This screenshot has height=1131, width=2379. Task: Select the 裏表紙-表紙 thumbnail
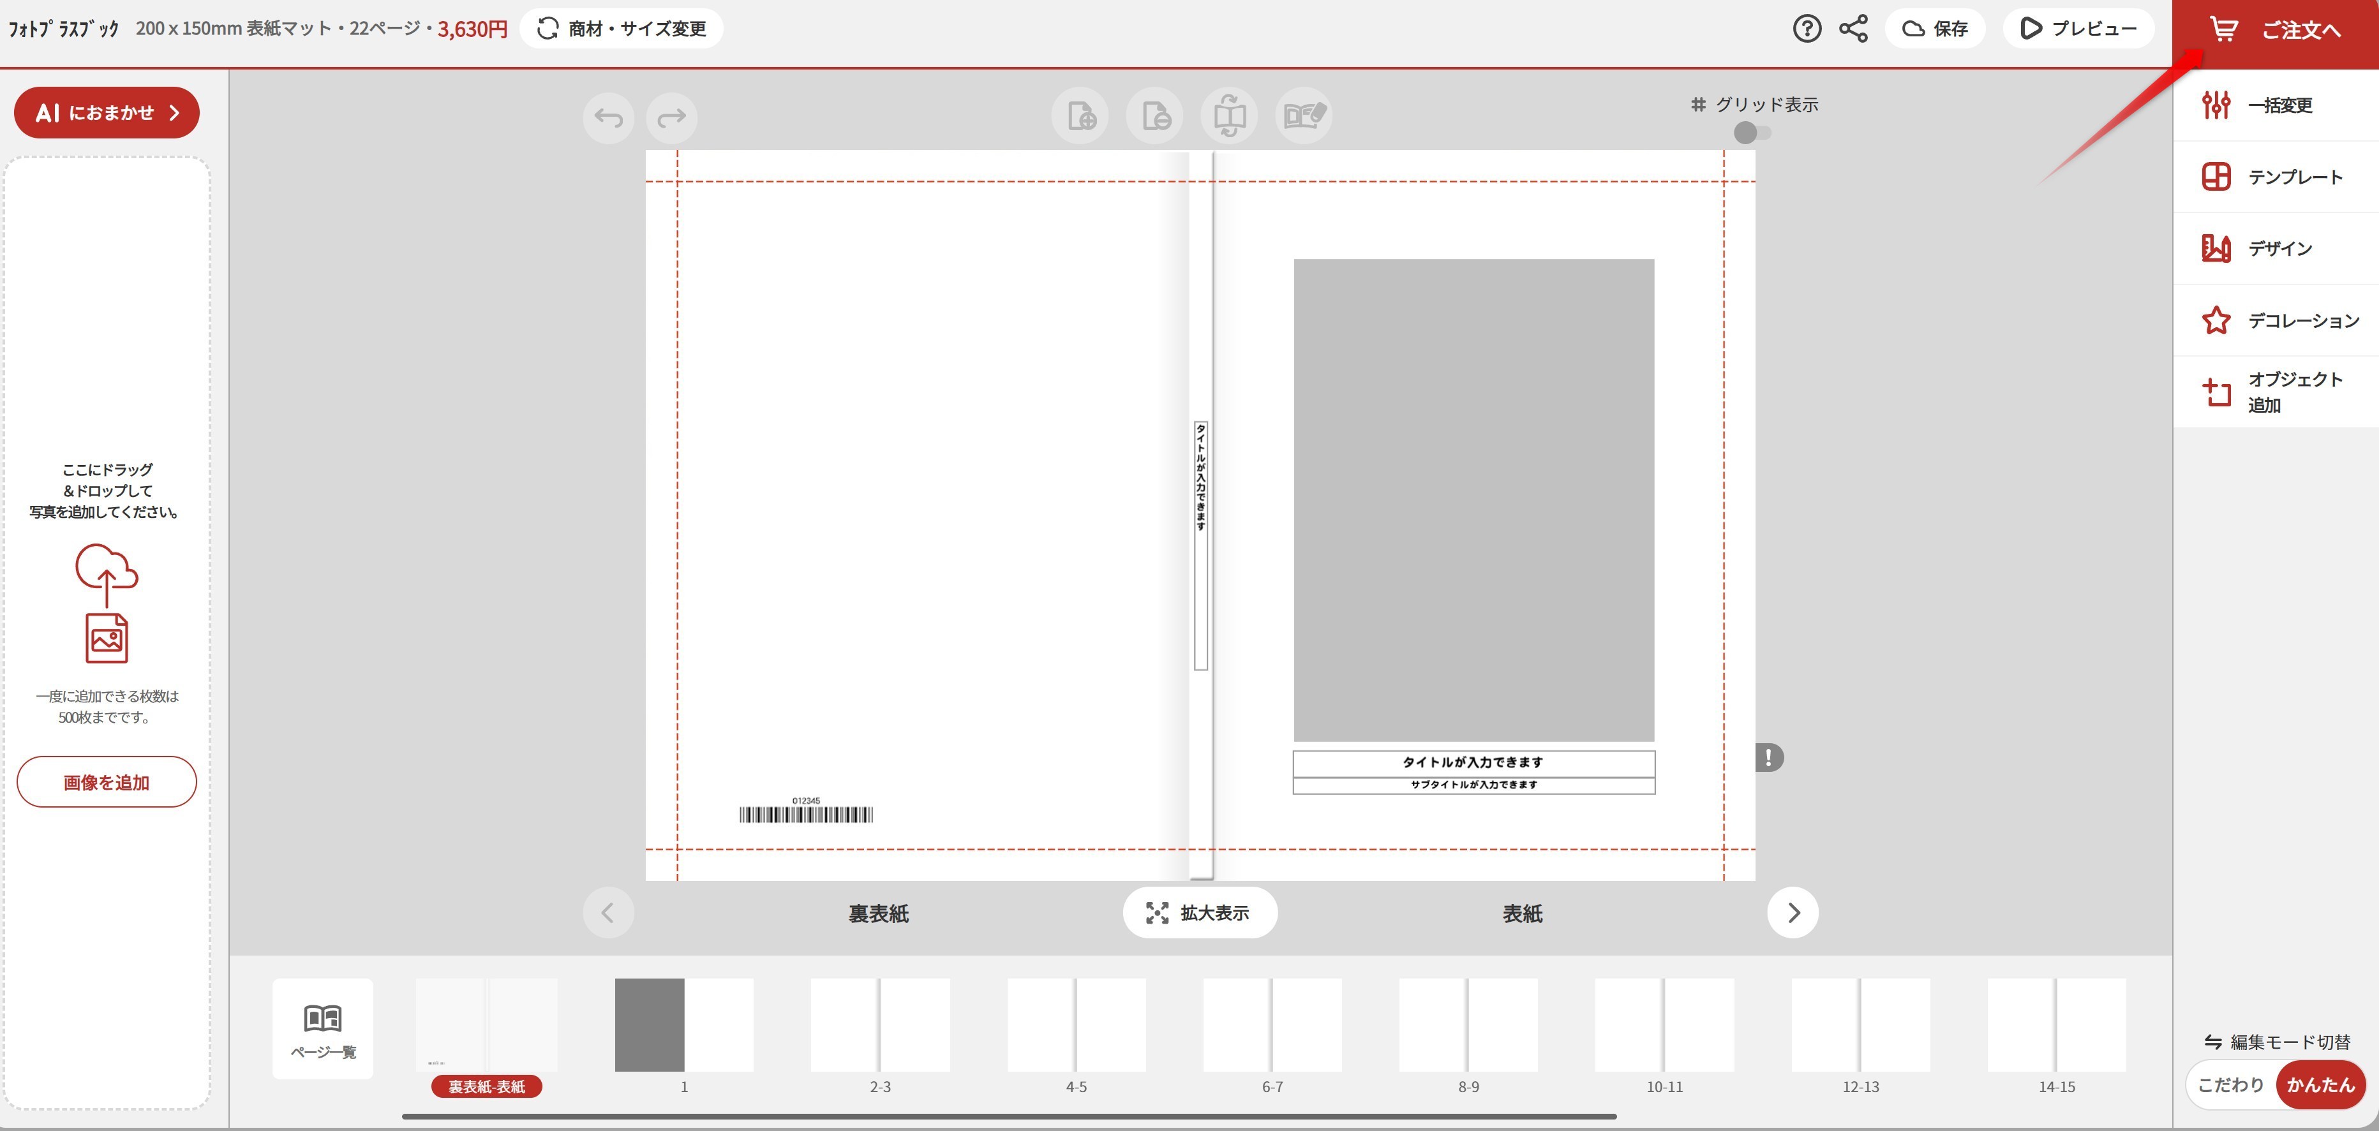(x=487, y=1025)
